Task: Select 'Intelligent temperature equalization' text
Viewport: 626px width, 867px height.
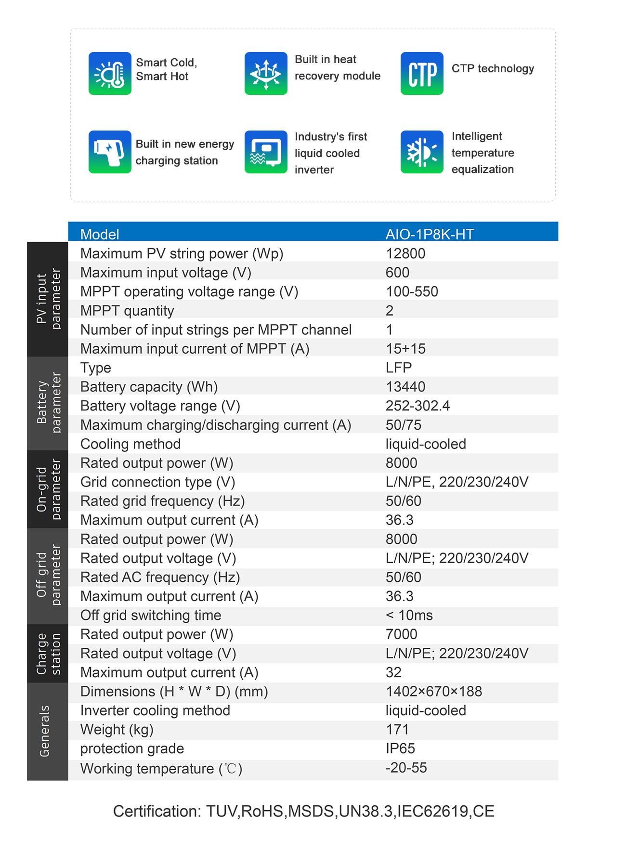Action: coord(483,153)
